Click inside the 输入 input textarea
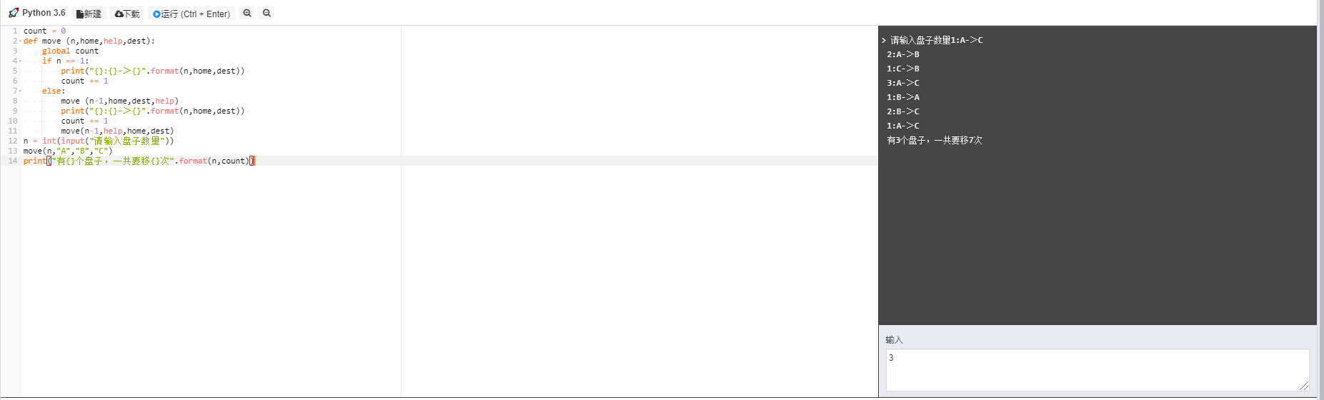Image resolution: width=1324 pixels, height=400 pixels. pyautogui.click(x=1097, y=369)
